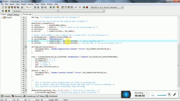This screenshot has width=180, height=101.
Task: Click the Goto Bookmark blue icon
Action: point(9,11)
